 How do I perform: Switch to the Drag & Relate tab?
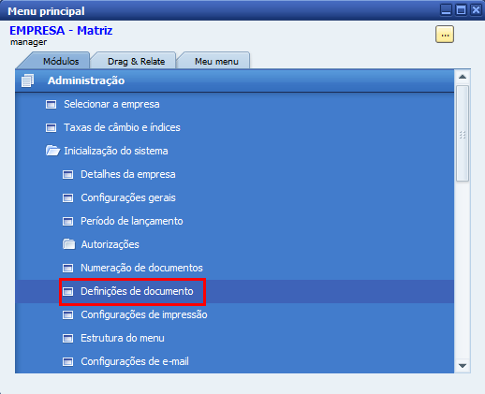tap(136, 61)
